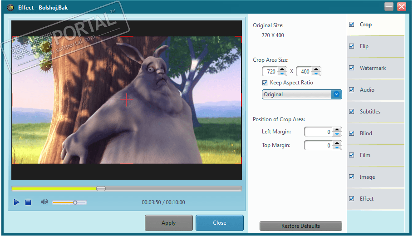Increase crop height with up arrow
The width and height of the screenshot is (413, 236).
coord(316,69)
